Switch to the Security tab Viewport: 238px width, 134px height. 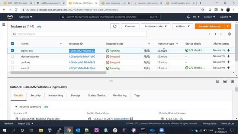36,95
